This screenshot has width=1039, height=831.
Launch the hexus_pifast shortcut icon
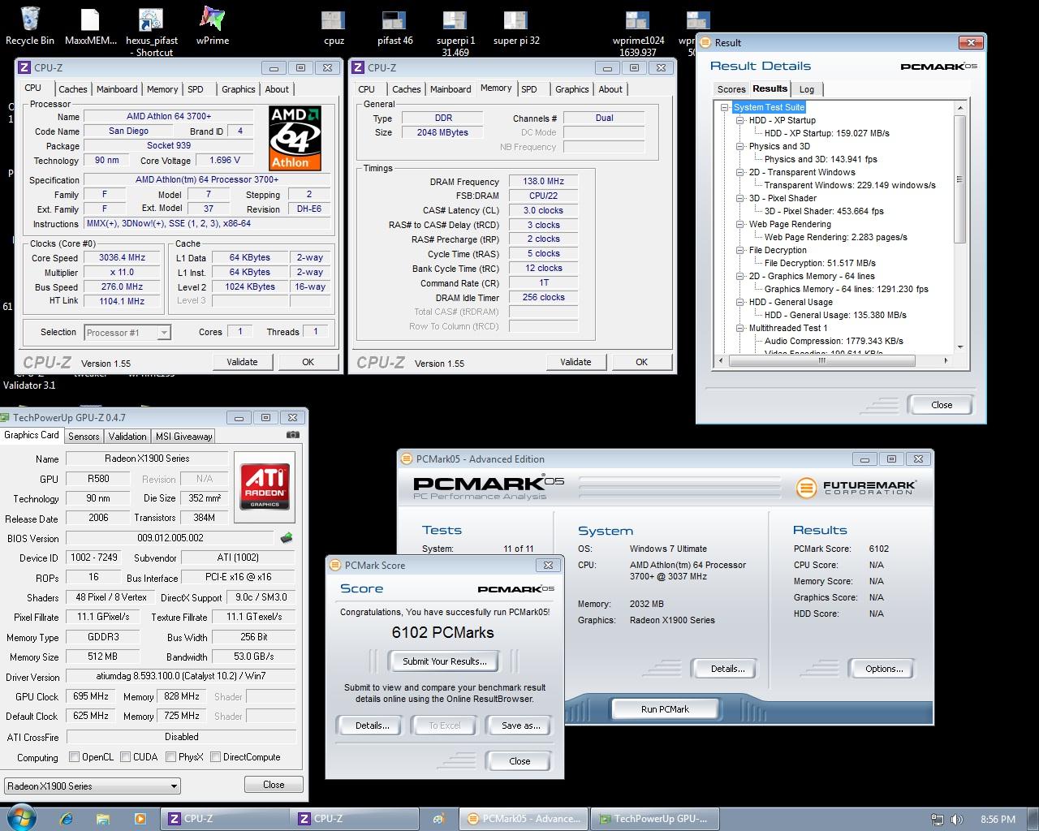pos(151,32)
